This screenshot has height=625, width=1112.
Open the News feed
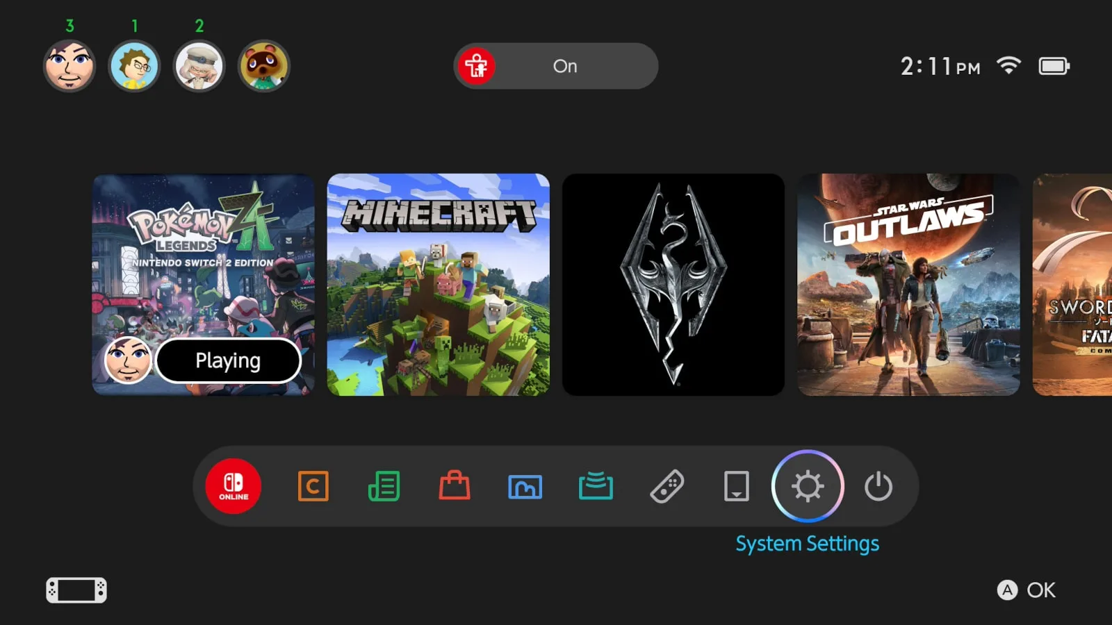point(384,486)
